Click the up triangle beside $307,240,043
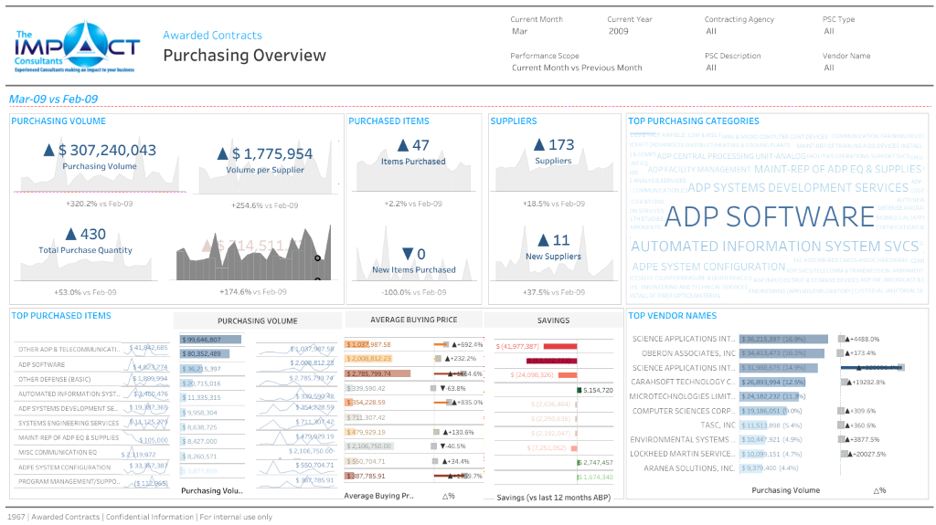 (x=49, y=151)
